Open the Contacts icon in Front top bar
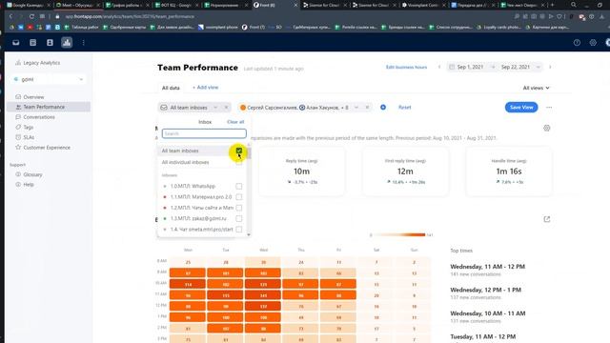The height and width of the screenshot is (343, 610). tap(50, 43)
